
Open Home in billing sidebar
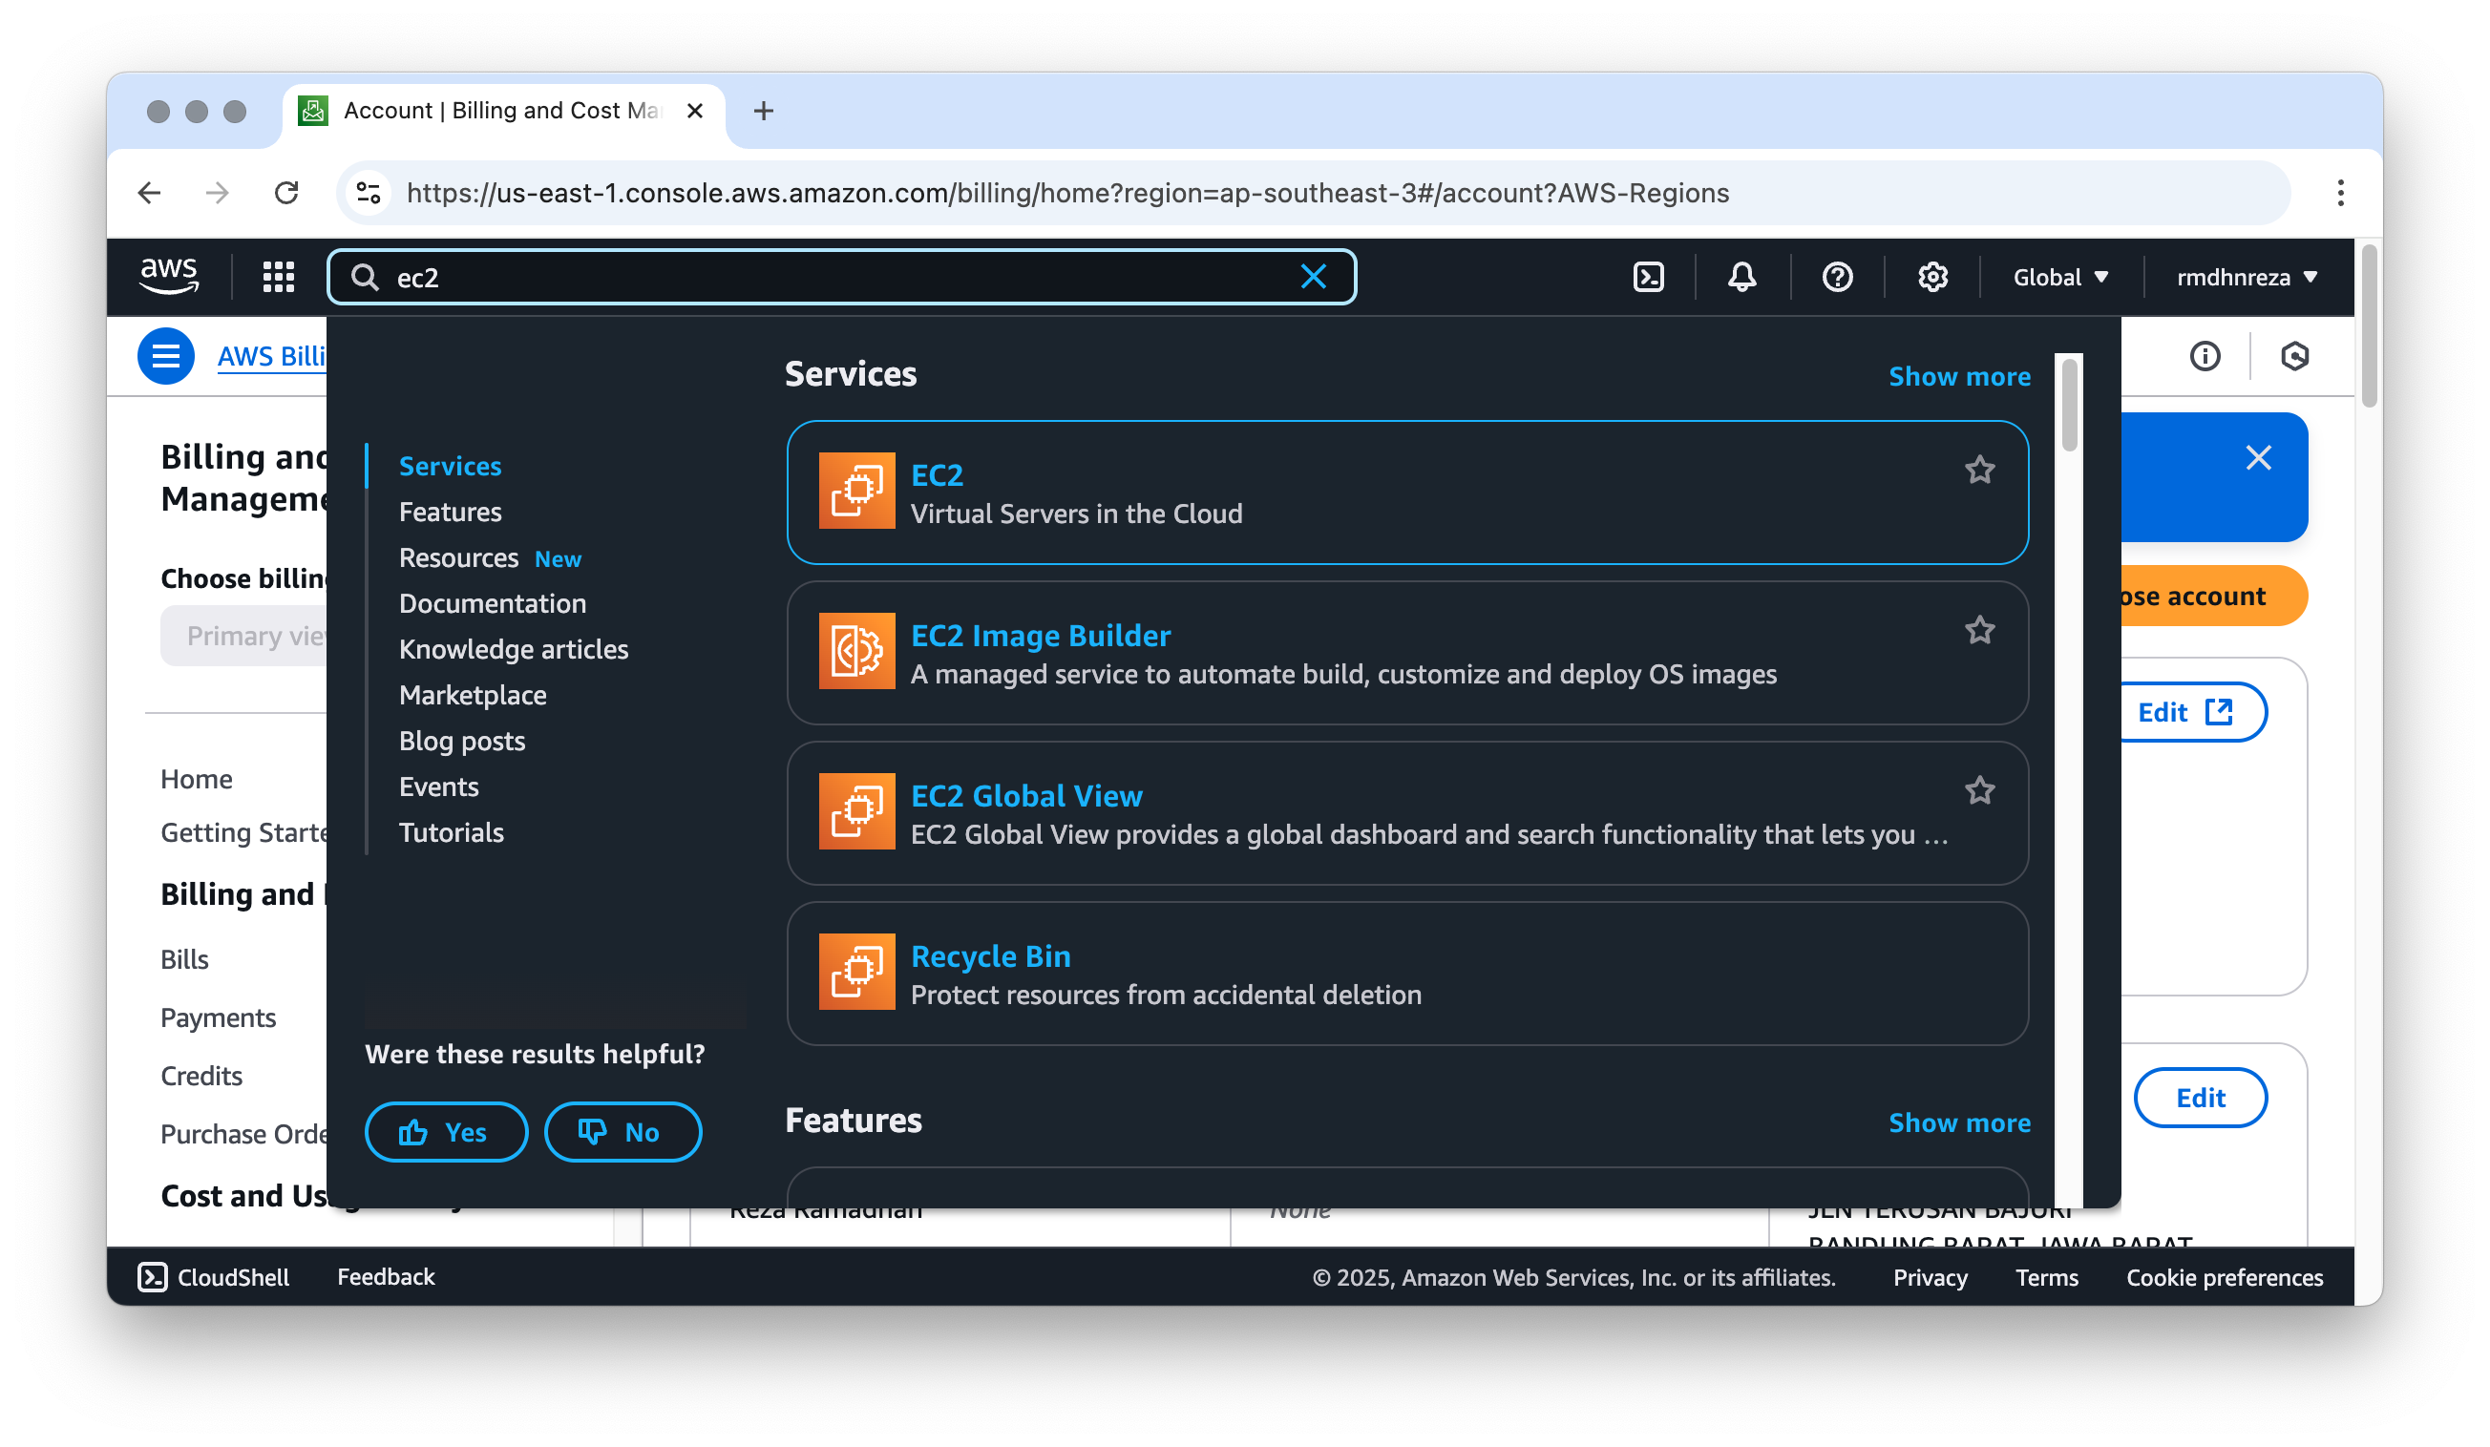pyautogui.click(x=196, y=779)
